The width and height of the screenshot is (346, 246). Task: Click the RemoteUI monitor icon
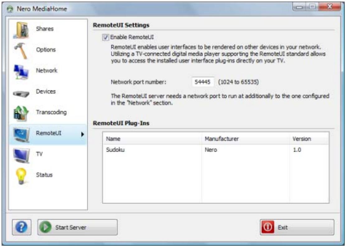(x=21, y=134)
